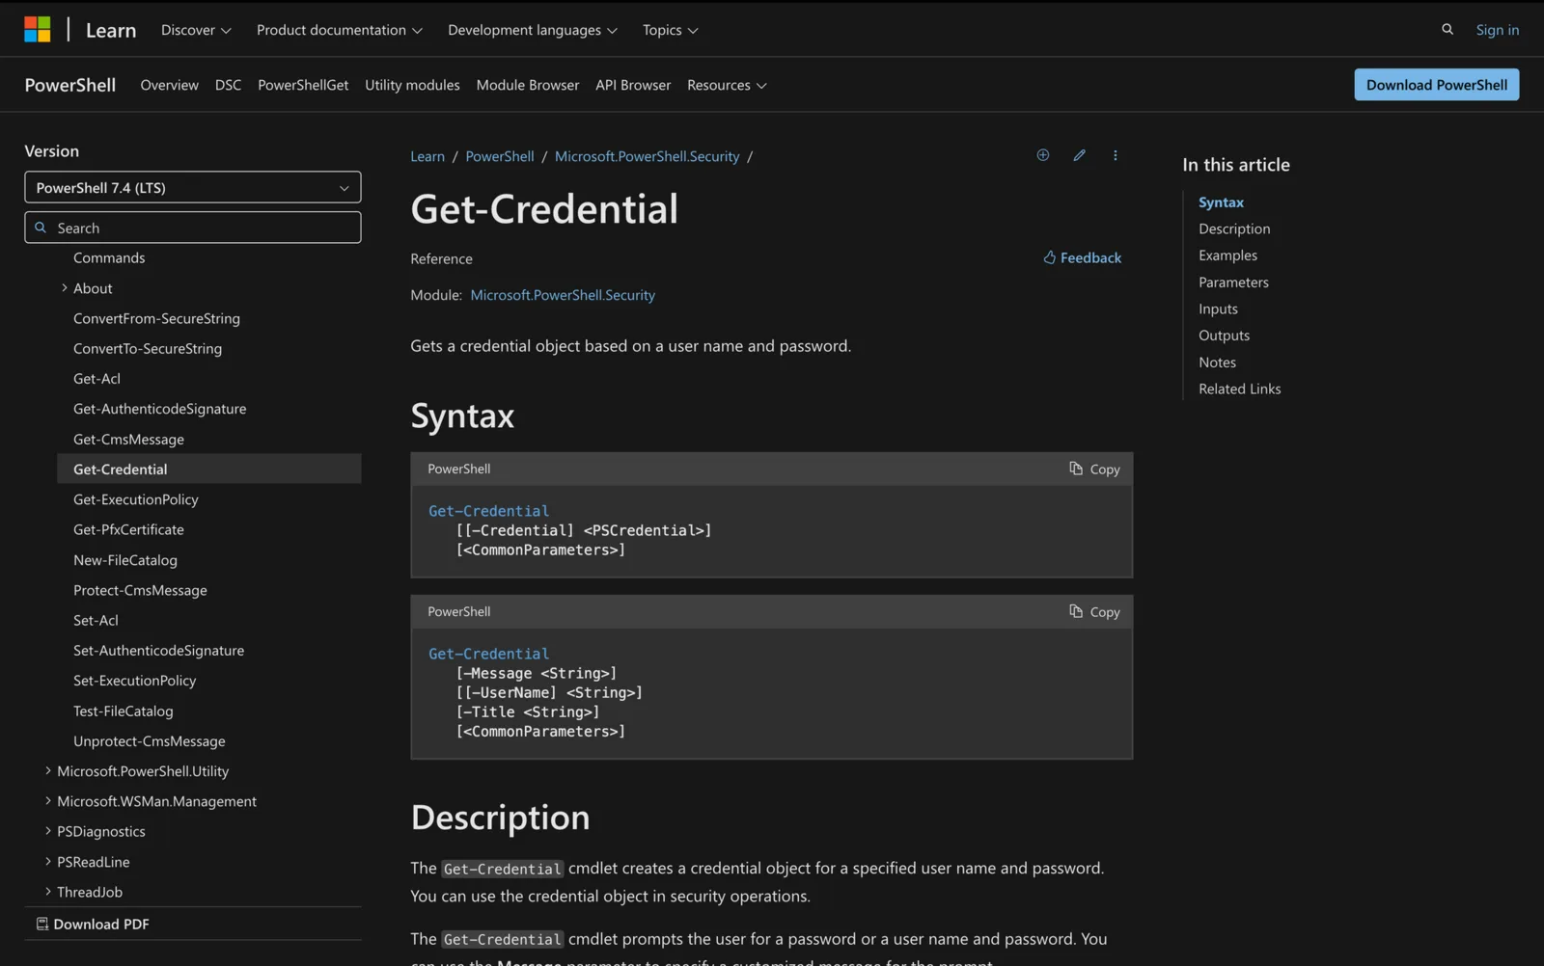Open the site search magnifier icon
1544x966 pixels.
1447,30
